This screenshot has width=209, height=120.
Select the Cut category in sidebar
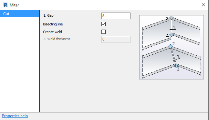(20, 14)
